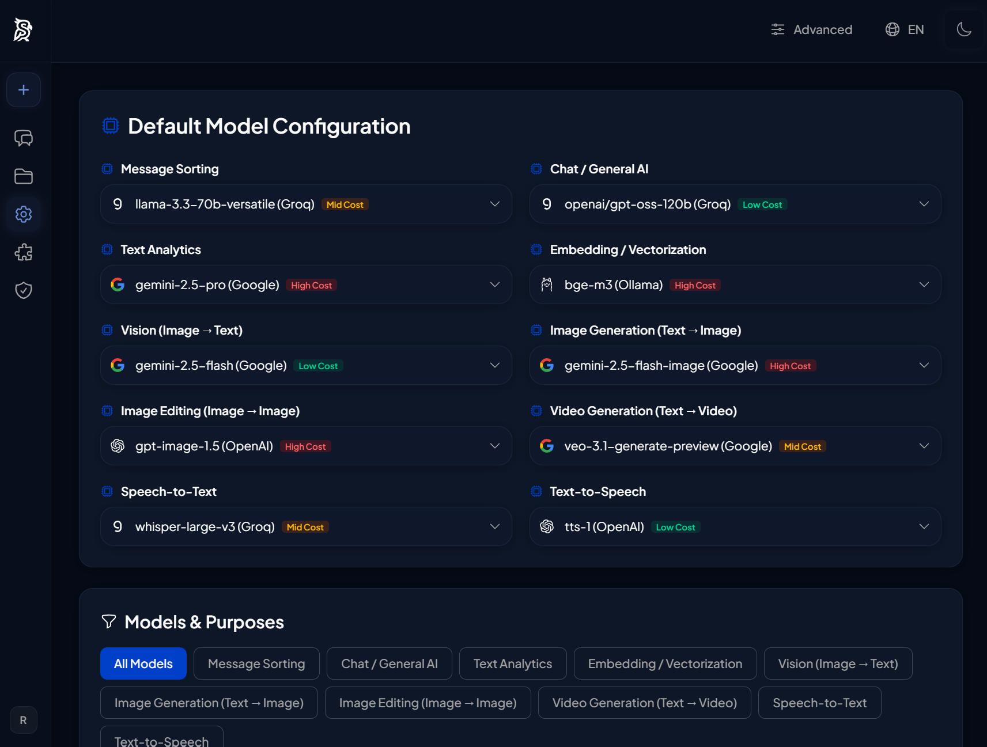Click the chip icon next to Image Editing label
The image size is (987, 747).
(107, 411)
